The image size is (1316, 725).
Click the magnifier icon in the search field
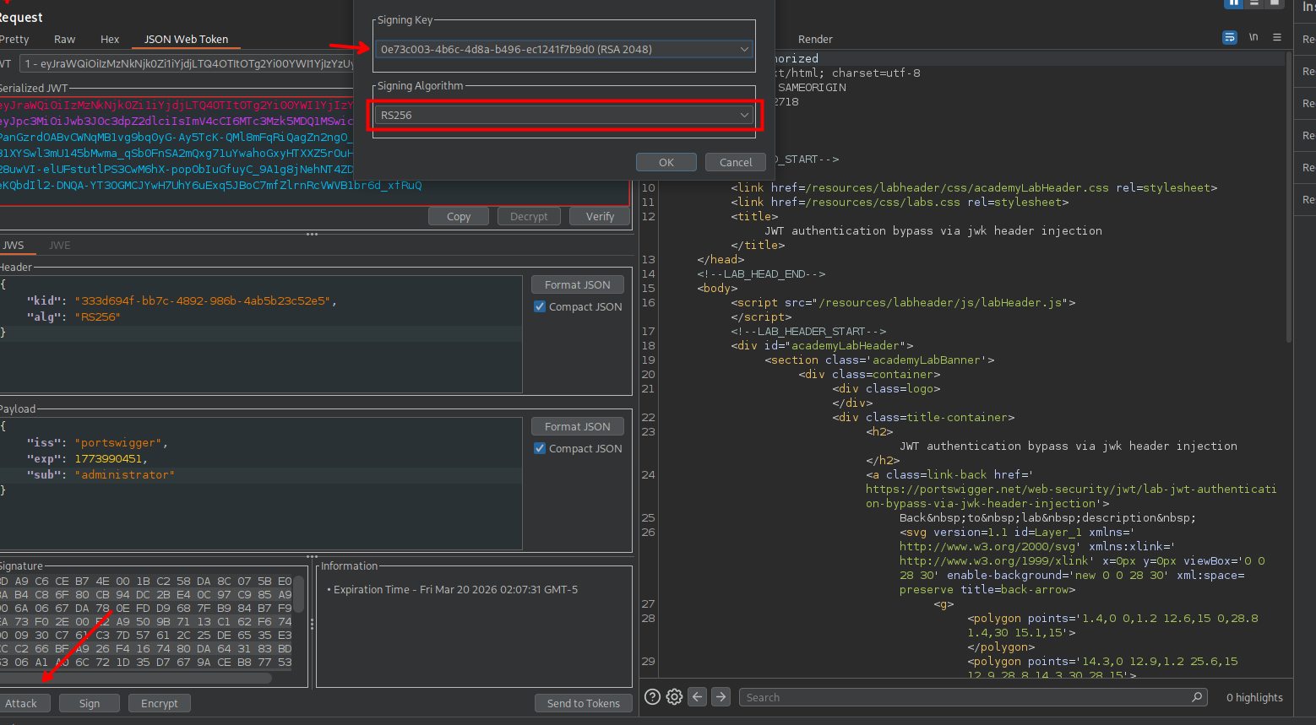[x=1196, y=697]
